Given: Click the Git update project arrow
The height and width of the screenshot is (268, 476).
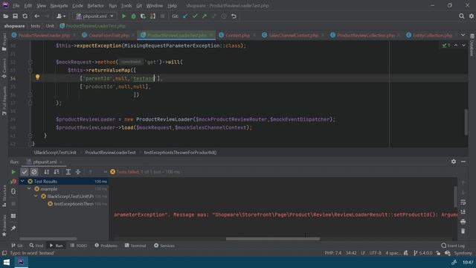Looking at the screenshot, I should point(185,16).
